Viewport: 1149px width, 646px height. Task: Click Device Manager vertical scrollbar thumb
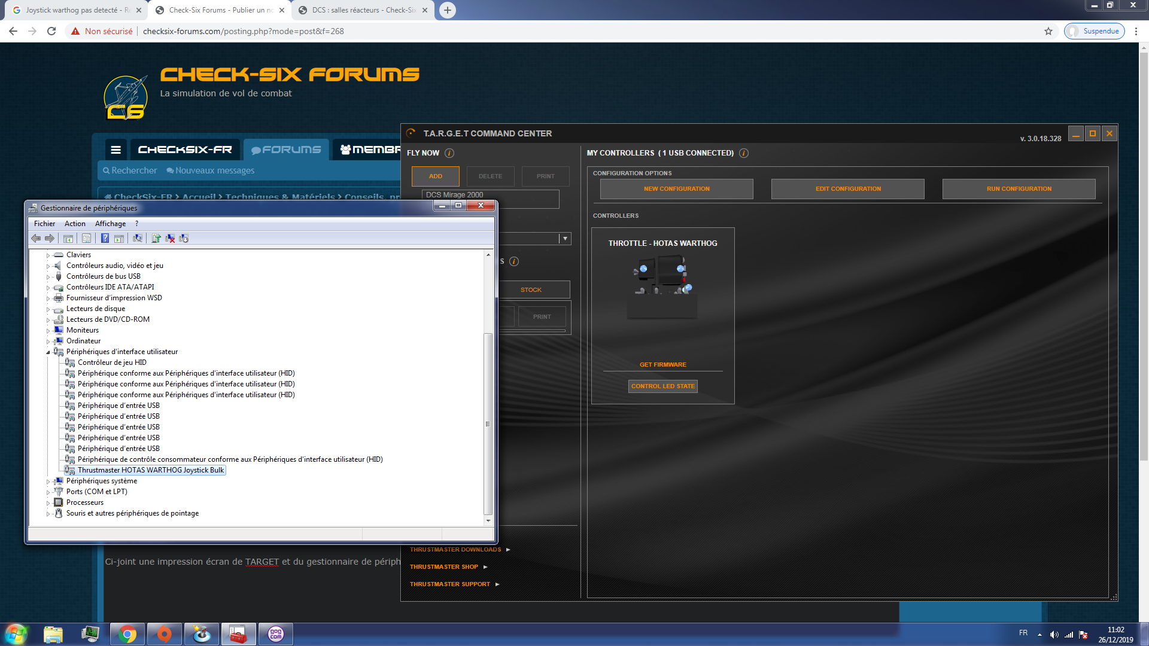(488, 423)
